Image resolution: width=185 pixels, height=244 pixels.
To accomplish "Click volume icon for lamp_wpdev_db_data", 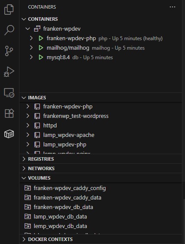I will [x=28, y=216].
